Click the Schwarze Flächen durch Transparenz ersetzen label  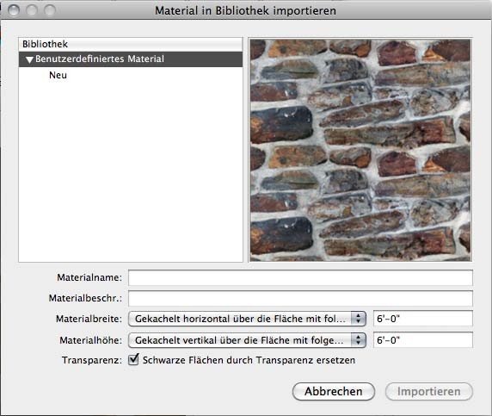pyautogui.click(x=249, y=360)
